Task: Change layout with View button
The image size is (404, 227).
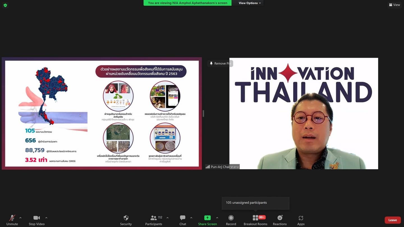Action: click(394, 5)
